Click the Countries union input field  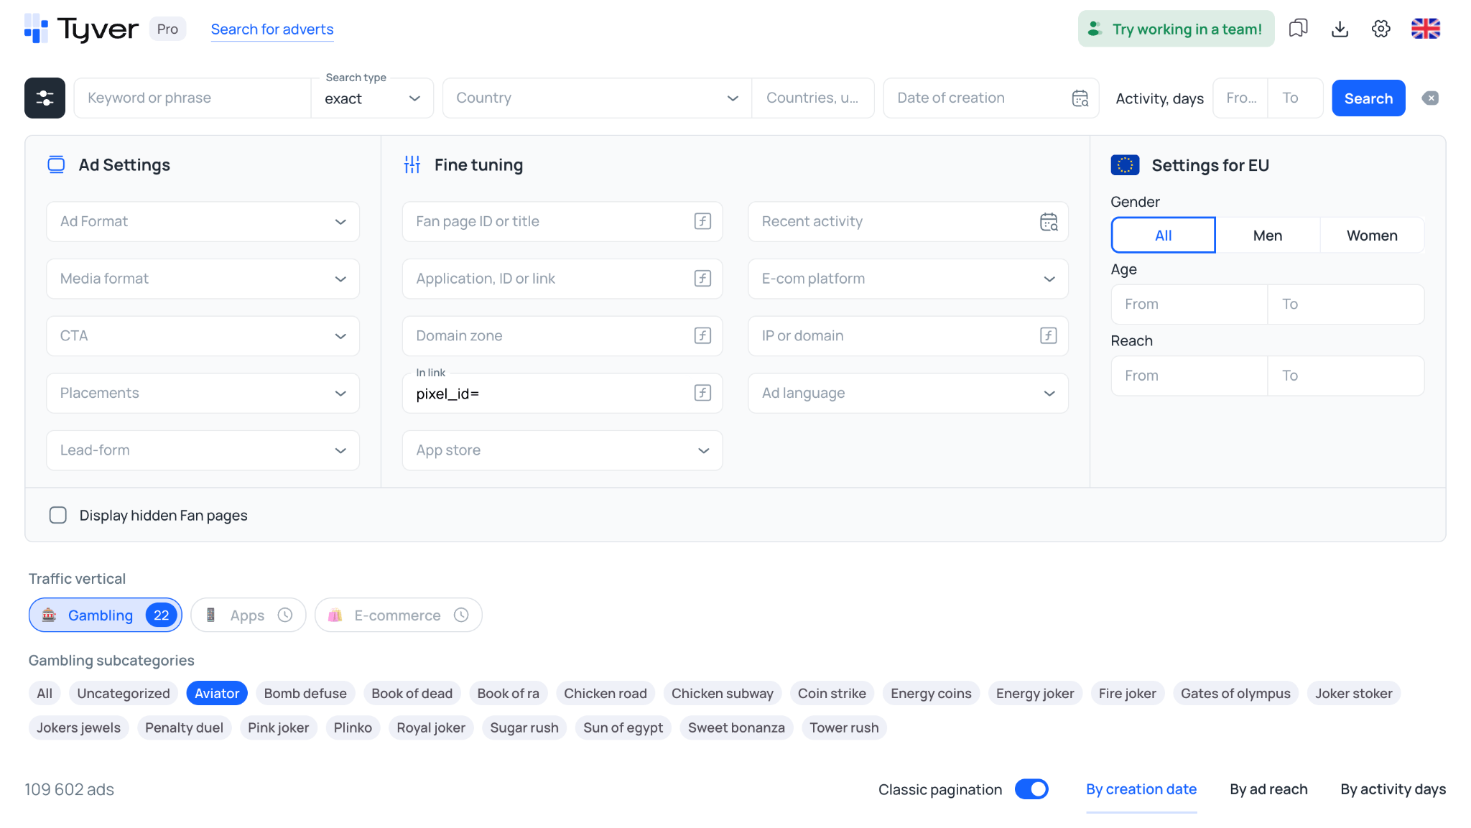tap(812, 98)
